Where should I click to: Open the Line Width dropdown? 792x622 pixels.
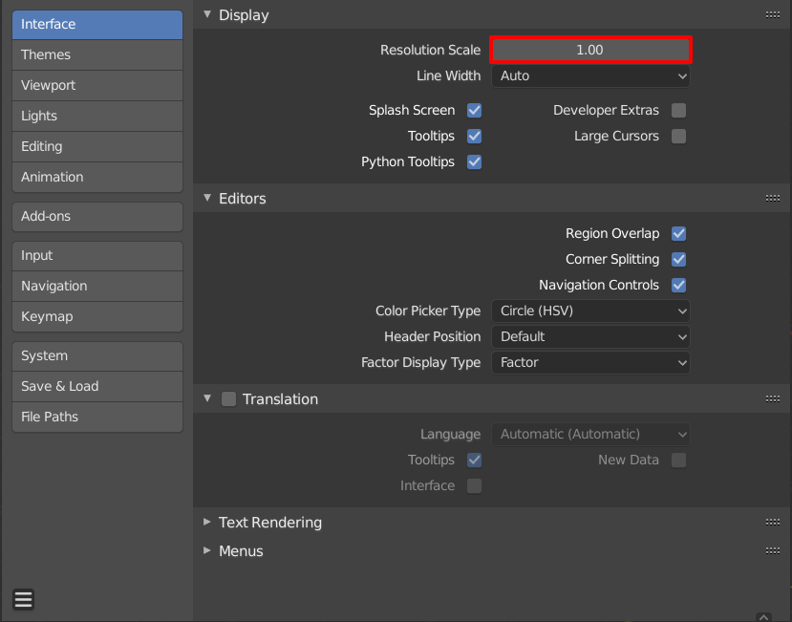point(589,75)
